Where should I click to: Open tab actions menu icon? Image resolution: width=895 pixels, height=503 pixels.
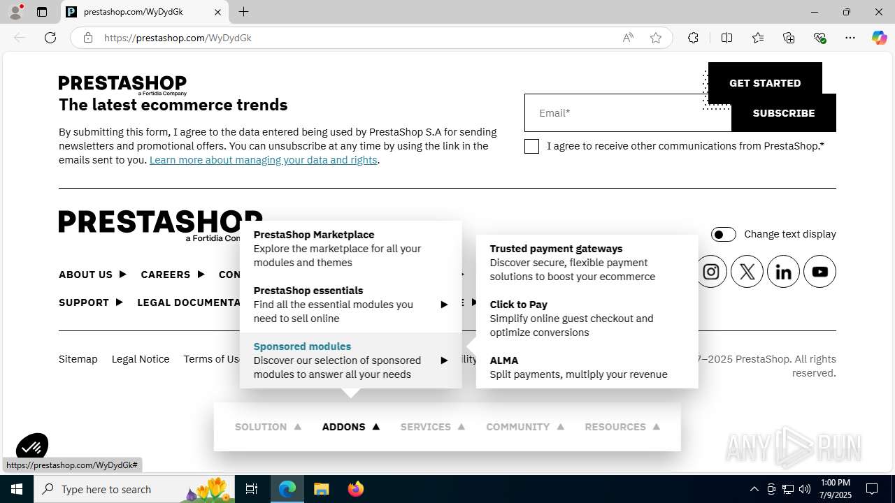coord(42,12)
